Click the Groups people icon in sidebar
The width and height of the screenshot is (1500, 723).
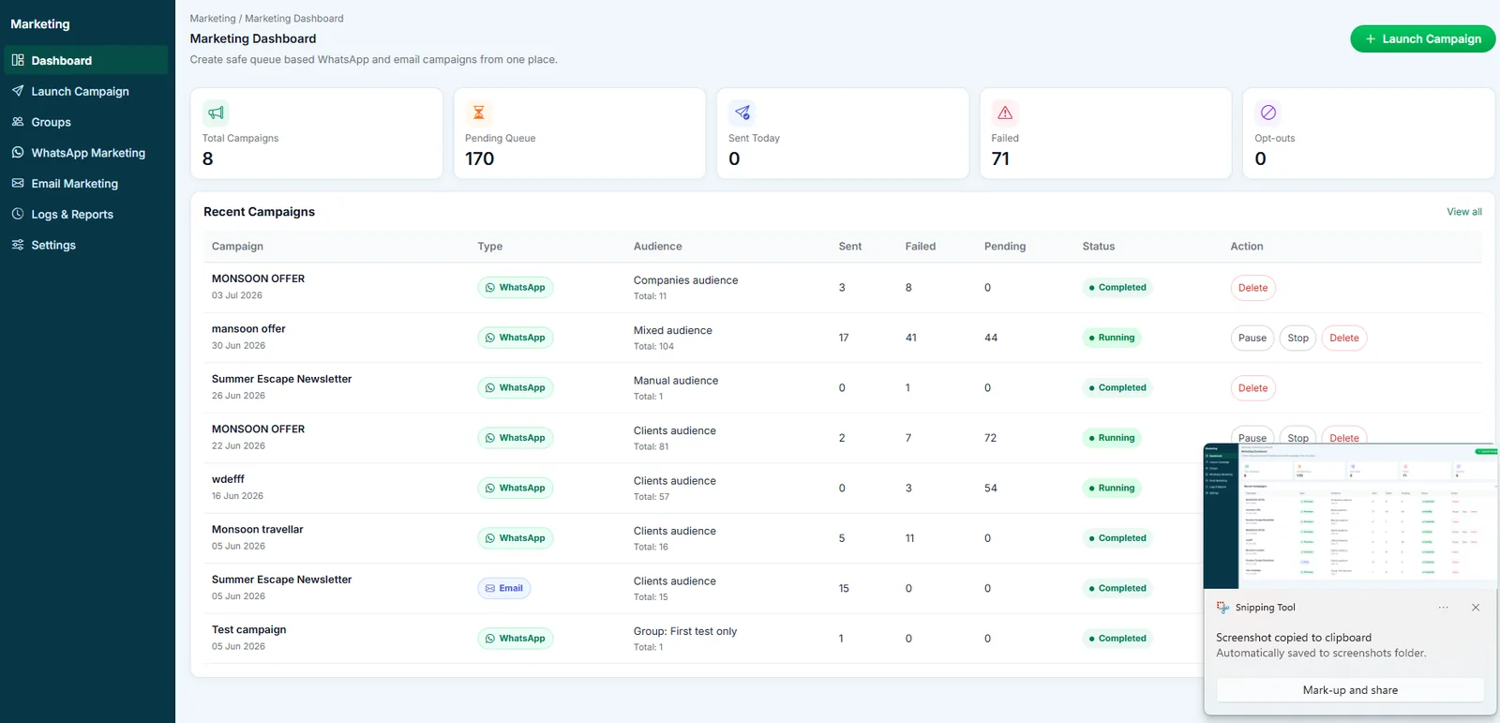coord(18,122)
